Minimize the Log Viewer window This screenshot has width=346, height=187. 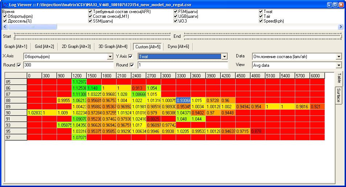click(x=329, y=5)
